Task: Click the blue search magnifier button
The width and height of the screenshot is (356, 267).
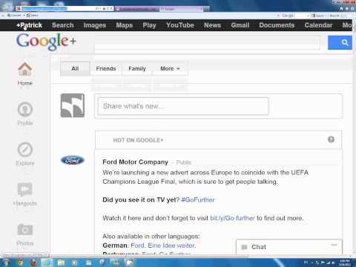Action: pos(340,42)
